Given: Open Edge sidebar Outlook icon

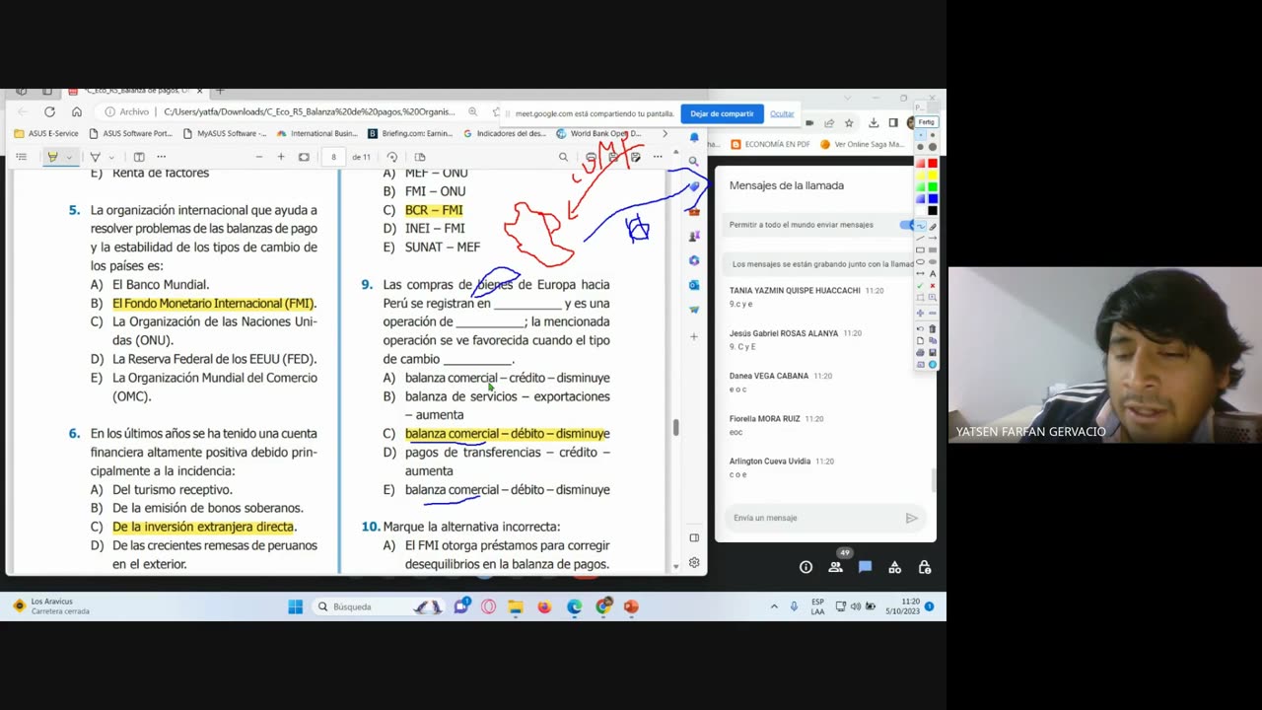Looking at the screenshot, I should 694,285.
